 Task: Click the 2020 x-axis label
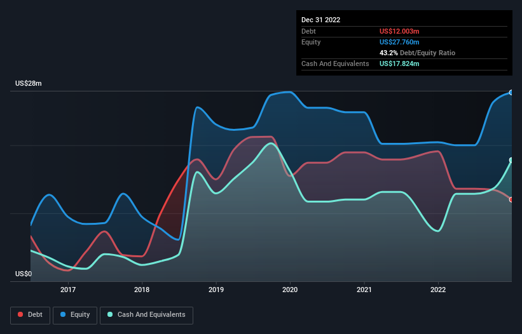(290, 290)
